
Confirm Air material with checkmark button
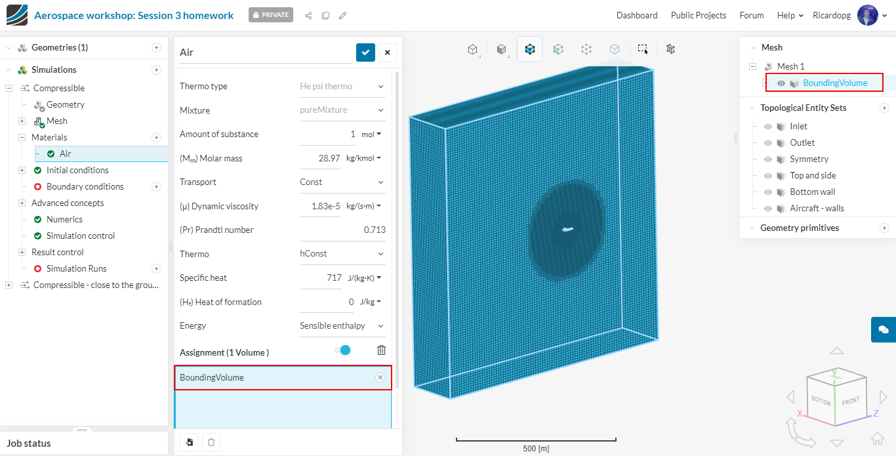pos(365,52)
